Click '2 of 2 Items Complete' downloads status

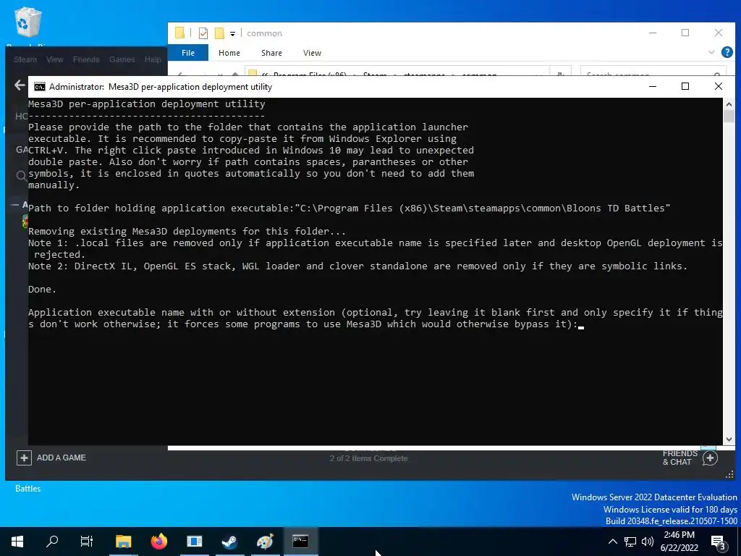[x=368, y=458]
